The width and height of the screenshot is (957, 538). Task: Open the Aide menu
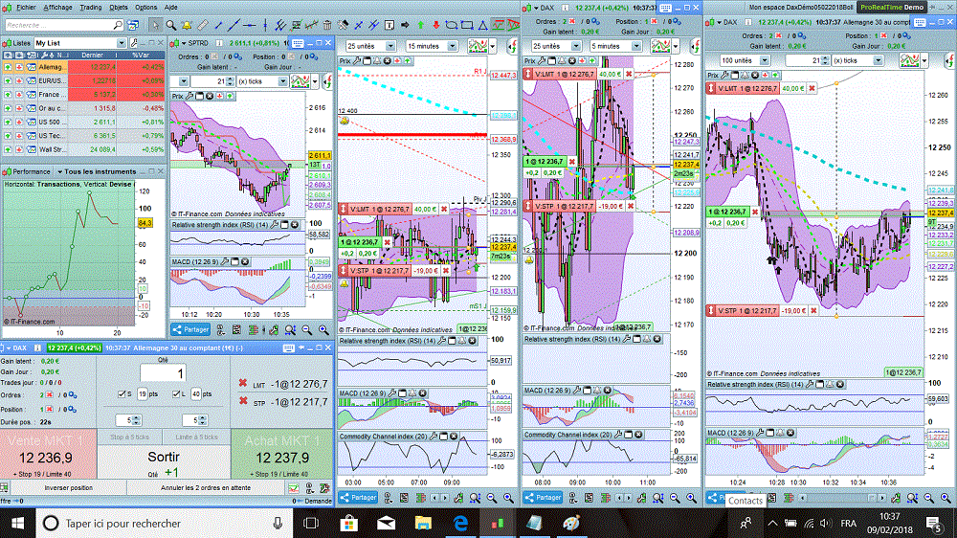[171, 8]
